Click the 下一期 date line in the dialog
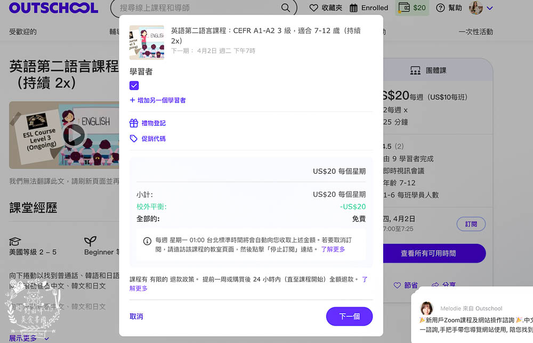Screen dimensions: 533x343 [x=213, y=51]
